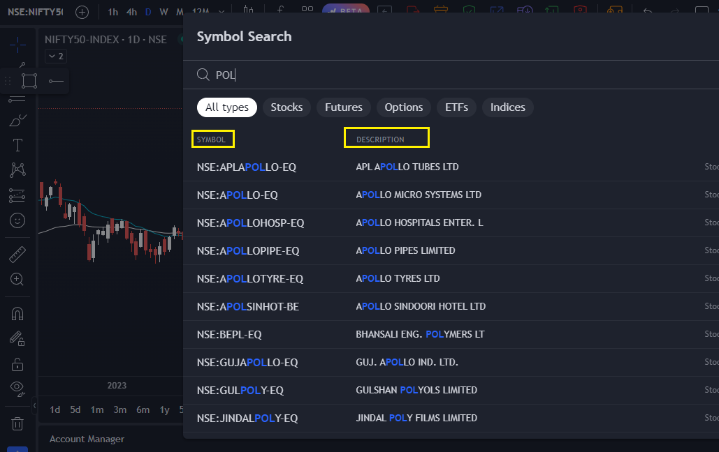The image size is (719, 452).
Task: Click the SYMBOL column header
Action: pos(211,140)
